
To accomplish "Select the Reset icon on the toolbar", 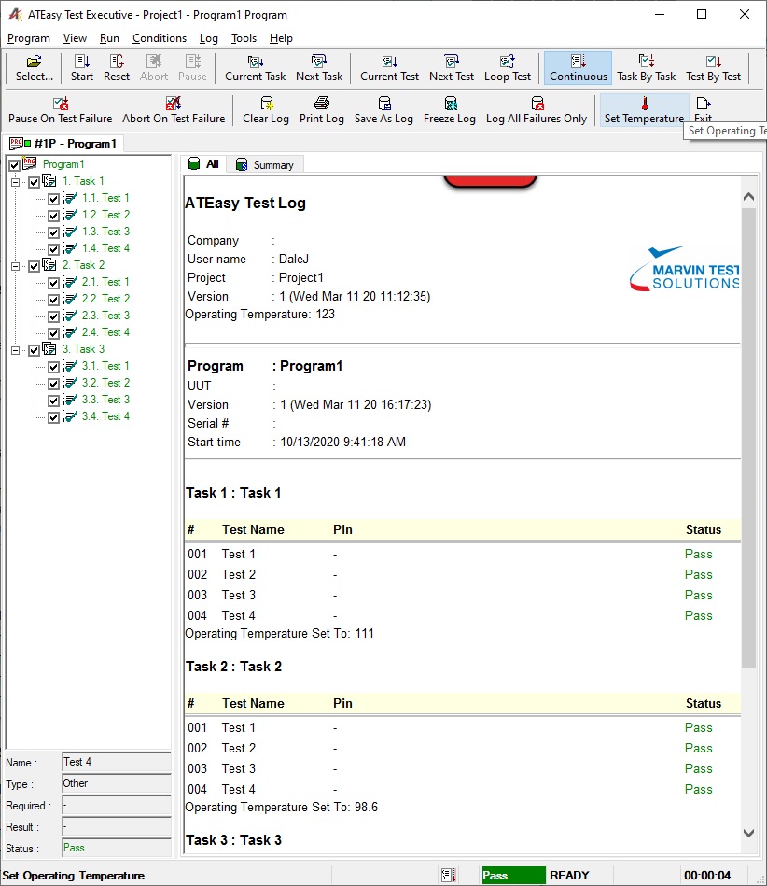I will click(x=116, y=67).
